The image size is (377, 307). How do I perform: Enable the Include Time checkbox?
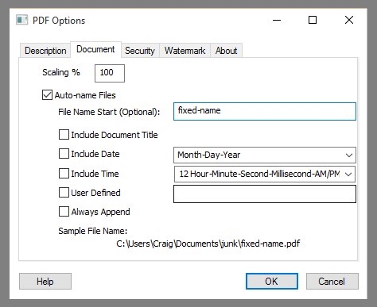point(64,174)
